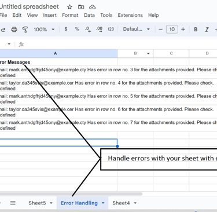The height and width of the screenshot is (212, 217).
Task: Open column B dropdown arrow
Action: click(x=148, y=53)
